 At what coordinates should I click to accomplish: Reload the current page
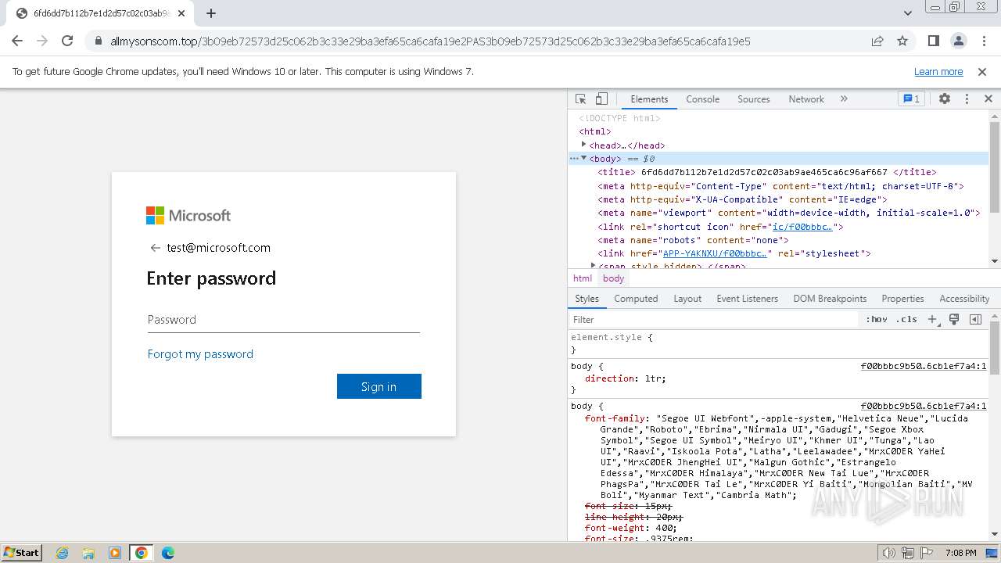[67, 41]
